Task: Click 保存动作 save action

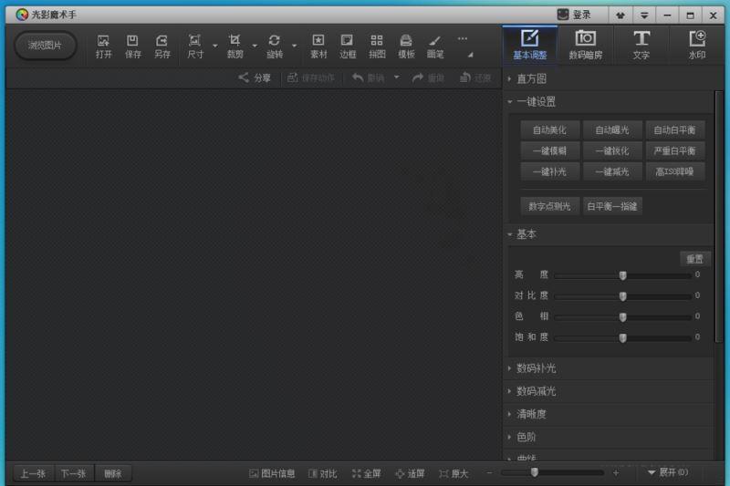Action: tap(310, 78)
